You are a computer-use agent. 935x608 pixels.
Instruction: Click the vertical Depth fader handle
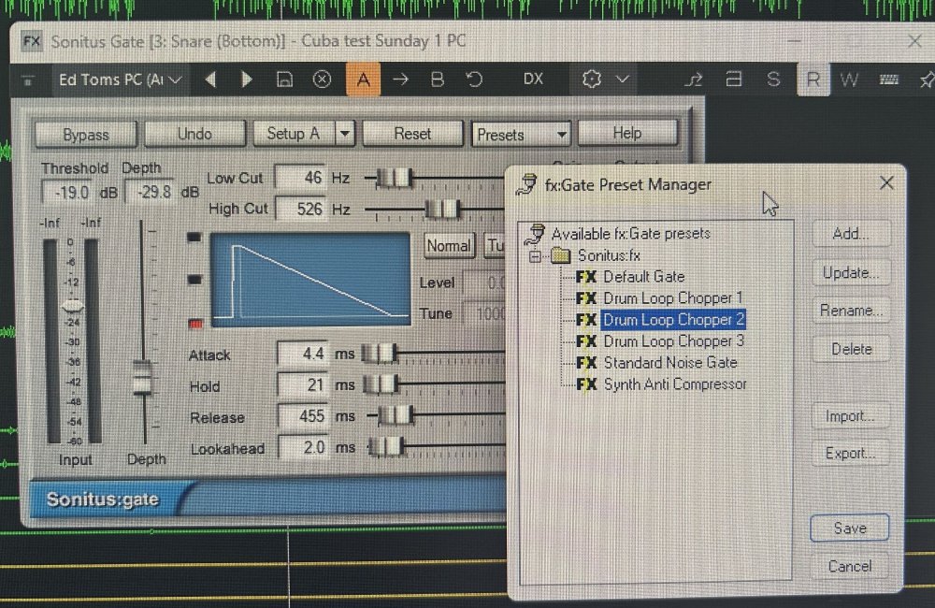coord(142,377)
